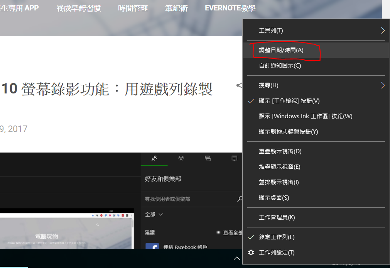Enable 顯示 [Windows Ink 工作區] 按鈕(W)
The width and height of the screenshot is (390, 268).
(316, 116)
